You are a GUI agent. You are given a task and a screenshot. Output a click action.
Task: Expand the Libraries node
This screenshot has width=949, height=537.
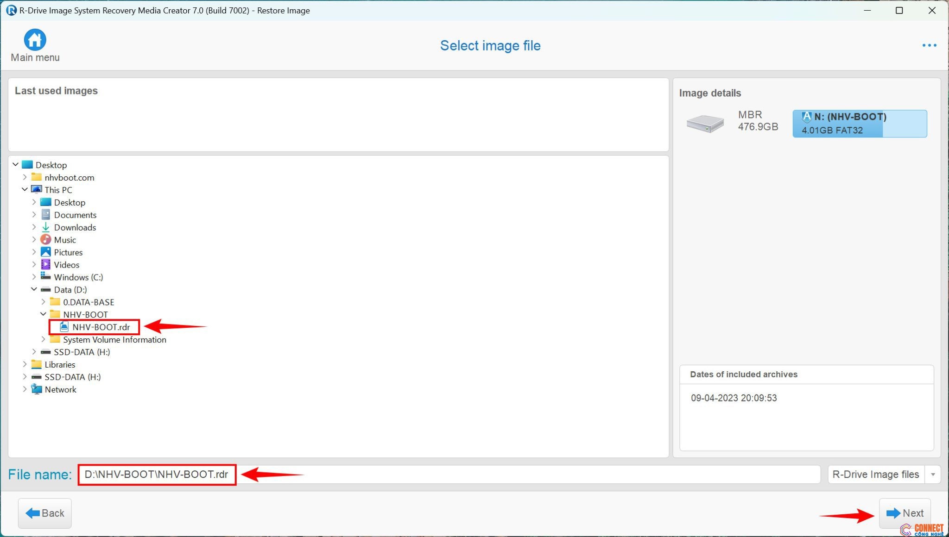25,364
